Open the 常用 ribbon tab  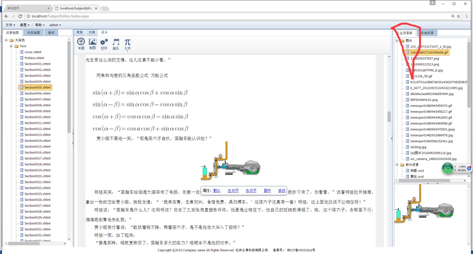coord(80,32)
